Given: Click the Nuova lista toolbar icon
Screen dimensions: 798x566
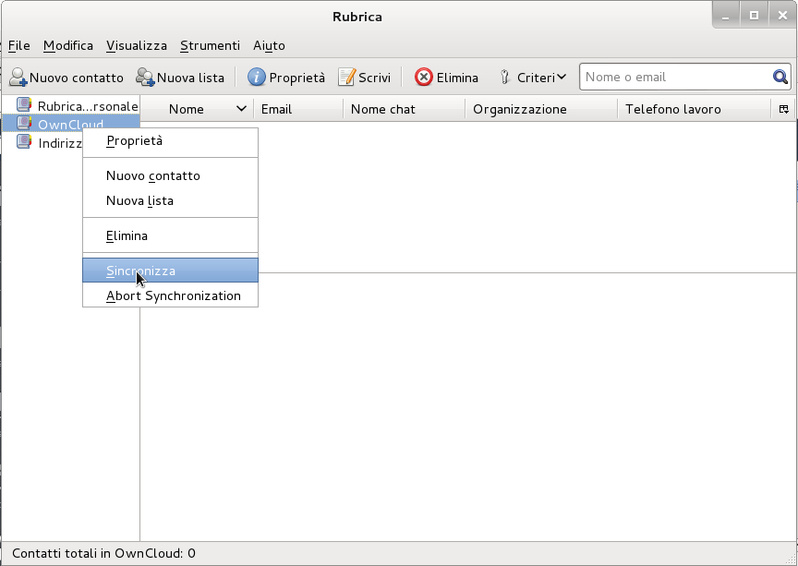Looking at the screenshot, I should pyautogui.click(x=145, y=78).
